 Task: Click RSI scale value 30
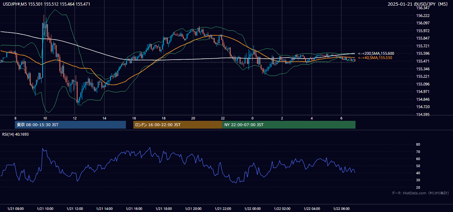point(418,180)
